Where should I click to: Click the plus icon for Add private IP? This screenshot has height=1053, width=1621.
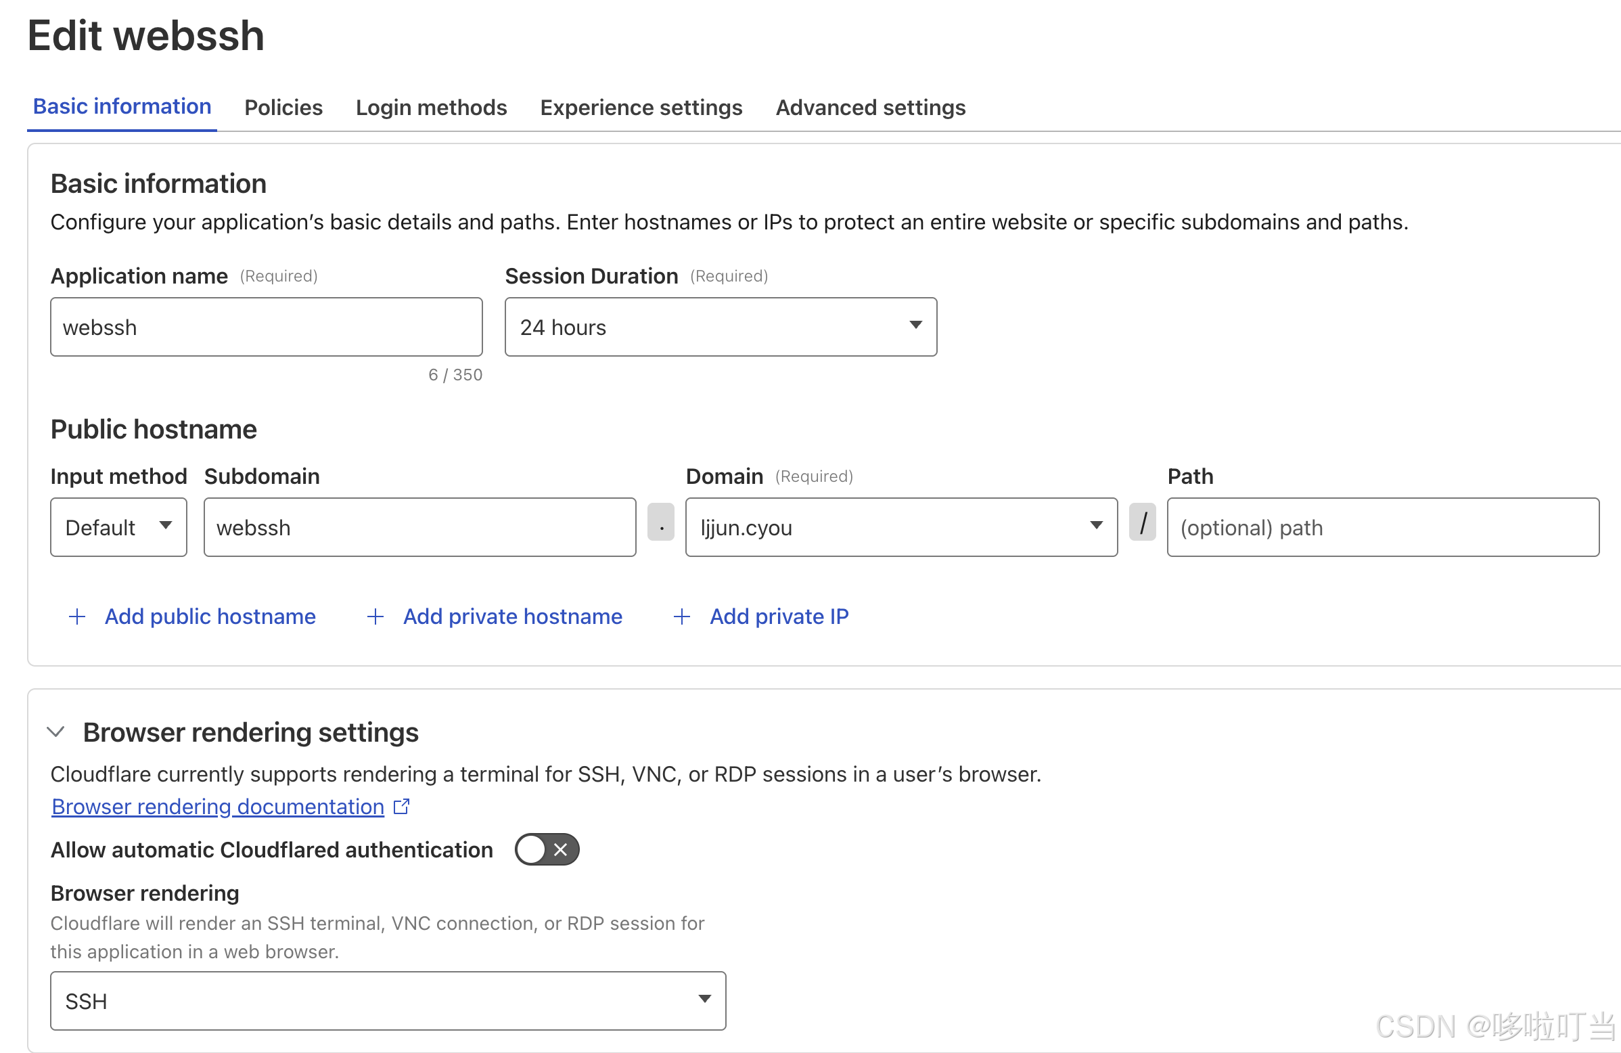point(681,617)
